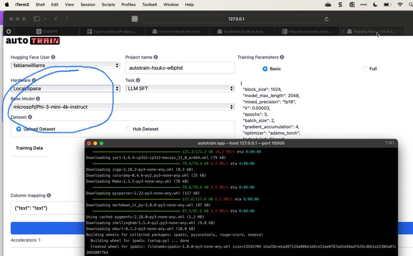Click the Project name input field

tap(180, 68)
